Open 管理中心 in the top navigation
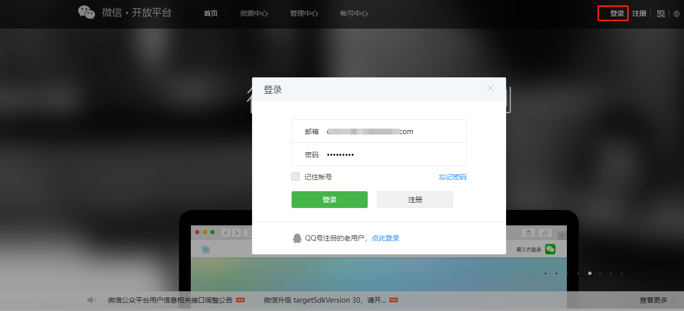Viewport: 684px width, 311px height. tap(304, 13)
